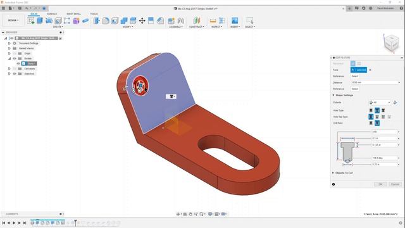Click the timeline Play button
Image resolution: width=405 pixels, height=228 pixels.
click(x=14, y=223)
